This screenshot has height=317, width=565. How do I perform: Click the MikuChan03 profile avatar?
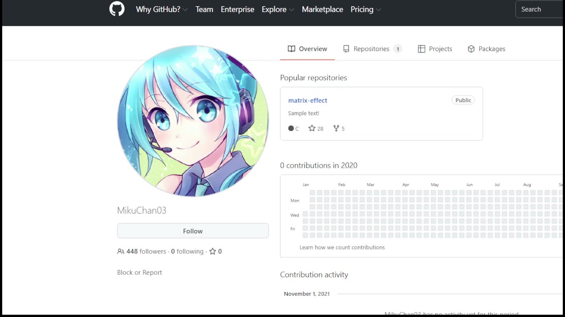[193, 121]
